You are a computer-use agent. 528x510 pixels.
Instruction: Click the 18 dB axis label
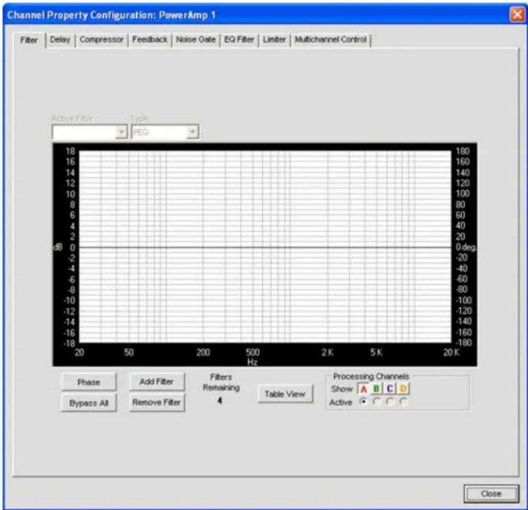70,151
